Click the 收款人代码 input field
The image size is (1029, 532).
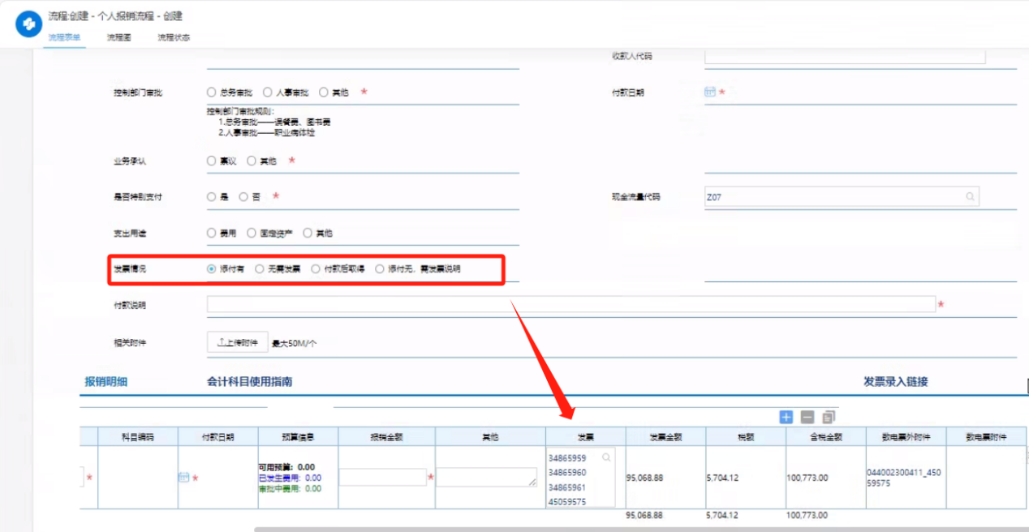click(x=845, y=56)
